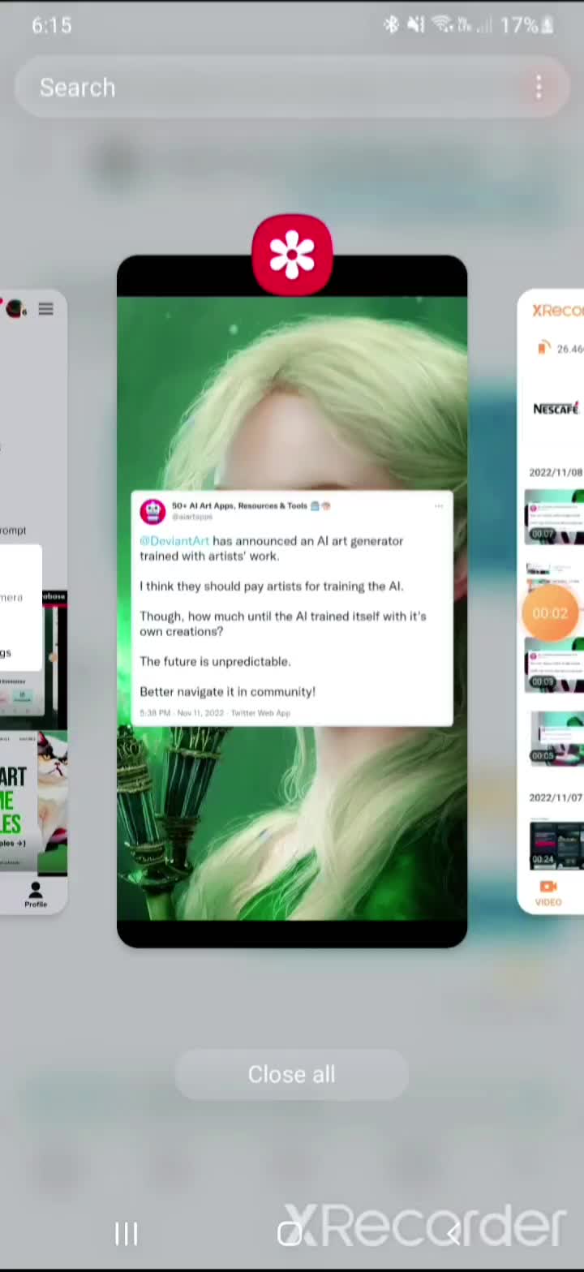The height and width of the screenshot is (1272, 584).
Task: Tap the Close all button
Action: pyautogui.click(x=291, y=1074)
